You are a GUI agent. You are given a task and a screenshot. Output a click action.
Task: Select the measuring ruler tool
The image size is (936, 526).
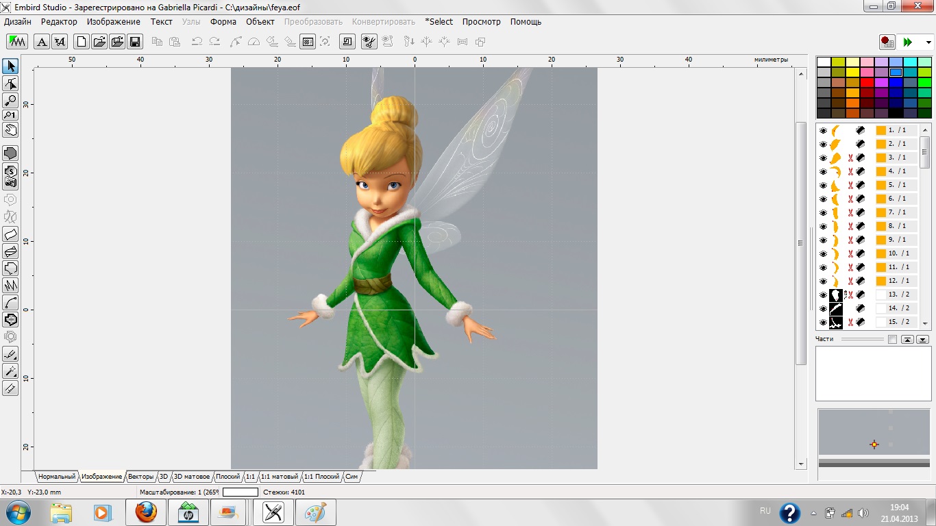[x=10, y=388]
